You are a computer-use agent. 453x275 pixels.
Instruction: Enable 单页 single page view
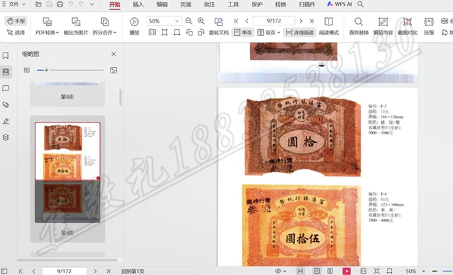click(x=242, y=33)
